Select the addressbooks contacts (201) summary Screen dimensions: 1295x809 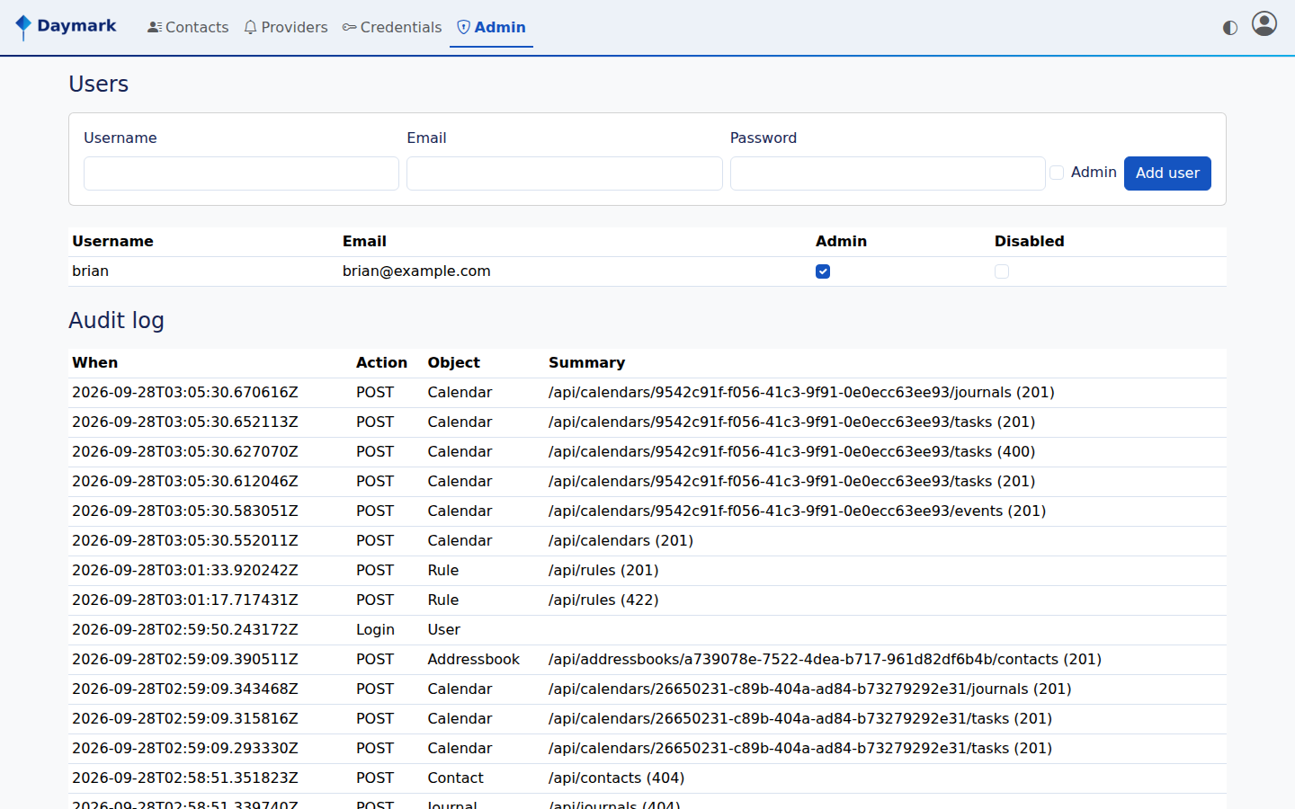pos(825,660)
